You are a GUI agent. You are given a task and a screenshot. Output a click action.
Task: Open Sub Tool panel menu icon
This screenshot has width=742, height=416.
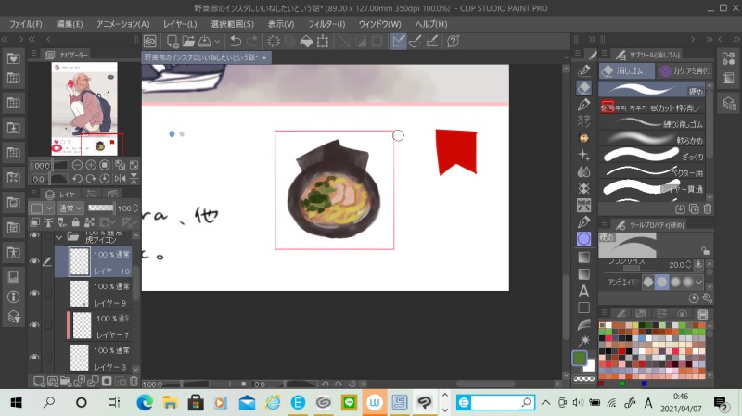(x=604, y=54)
